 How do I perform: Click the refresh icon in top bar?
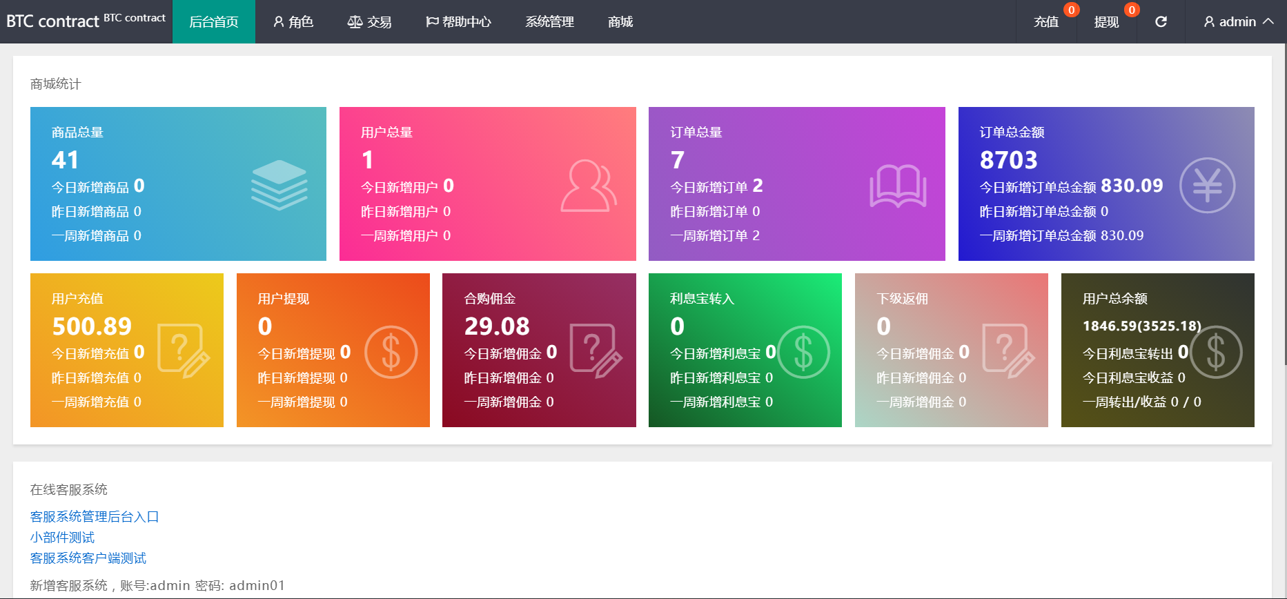[1161, 21]
